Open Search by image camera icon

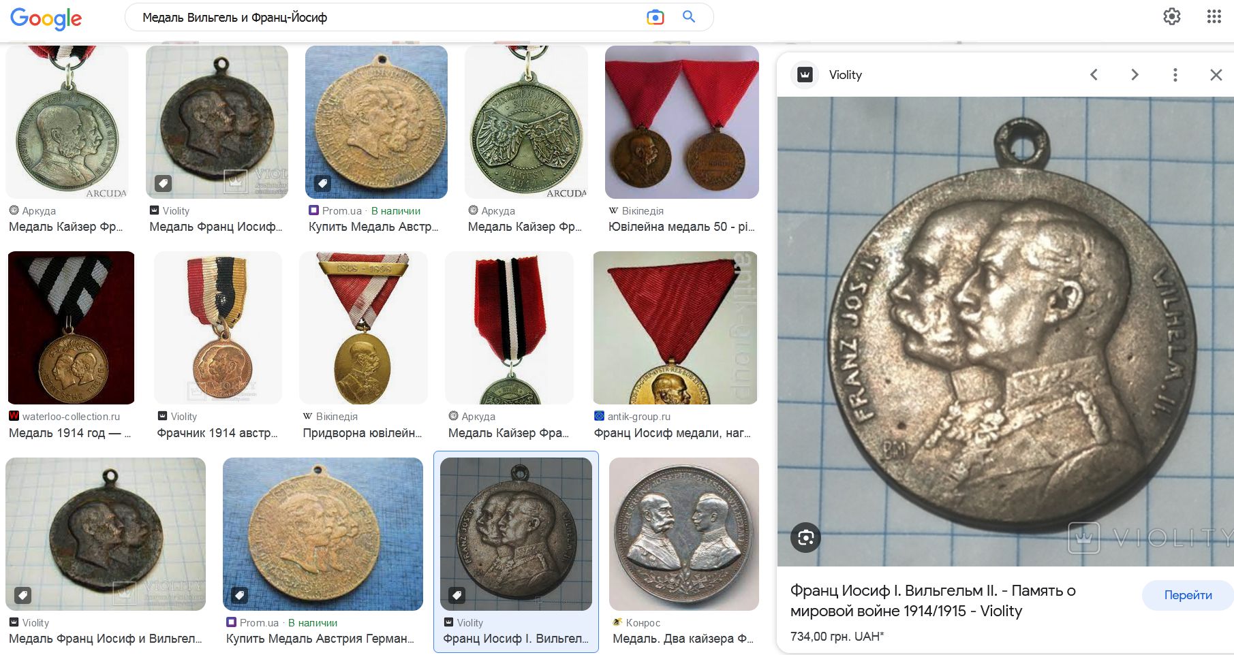pos(655,17)
